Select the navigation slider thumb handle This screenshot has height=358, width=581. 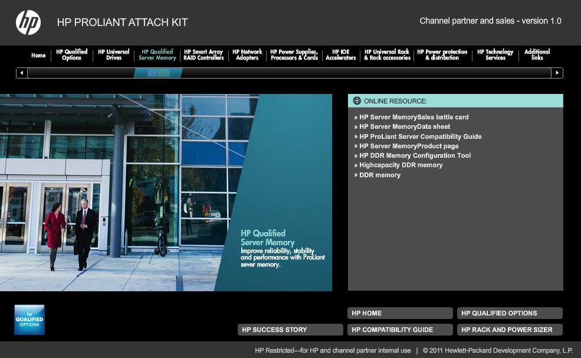pyautogui.click(x=158, y=73)
